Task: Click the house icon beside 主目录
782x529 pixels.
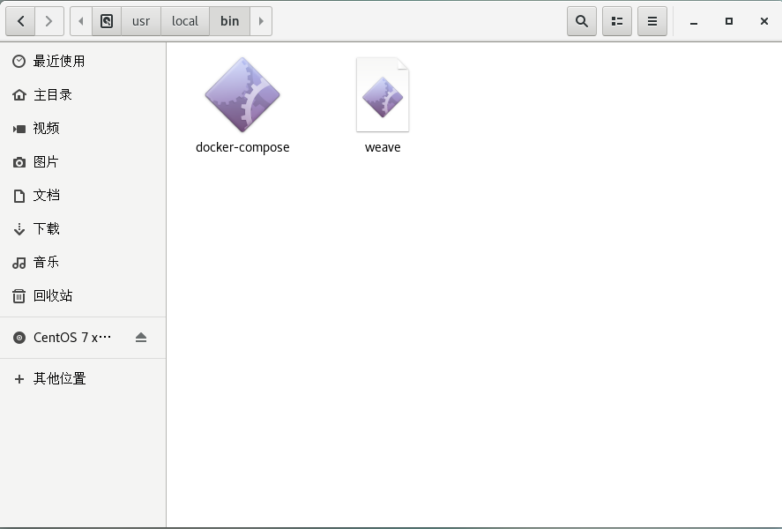Action: (x=19, y=94)
